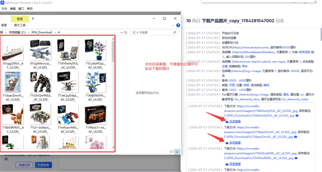This screenshot has height=172, width=322.
Task: Open save path C:\RPA_Download\4\71dxanZmvVL link
Action: pyautogui.click(x=259, y=137)
